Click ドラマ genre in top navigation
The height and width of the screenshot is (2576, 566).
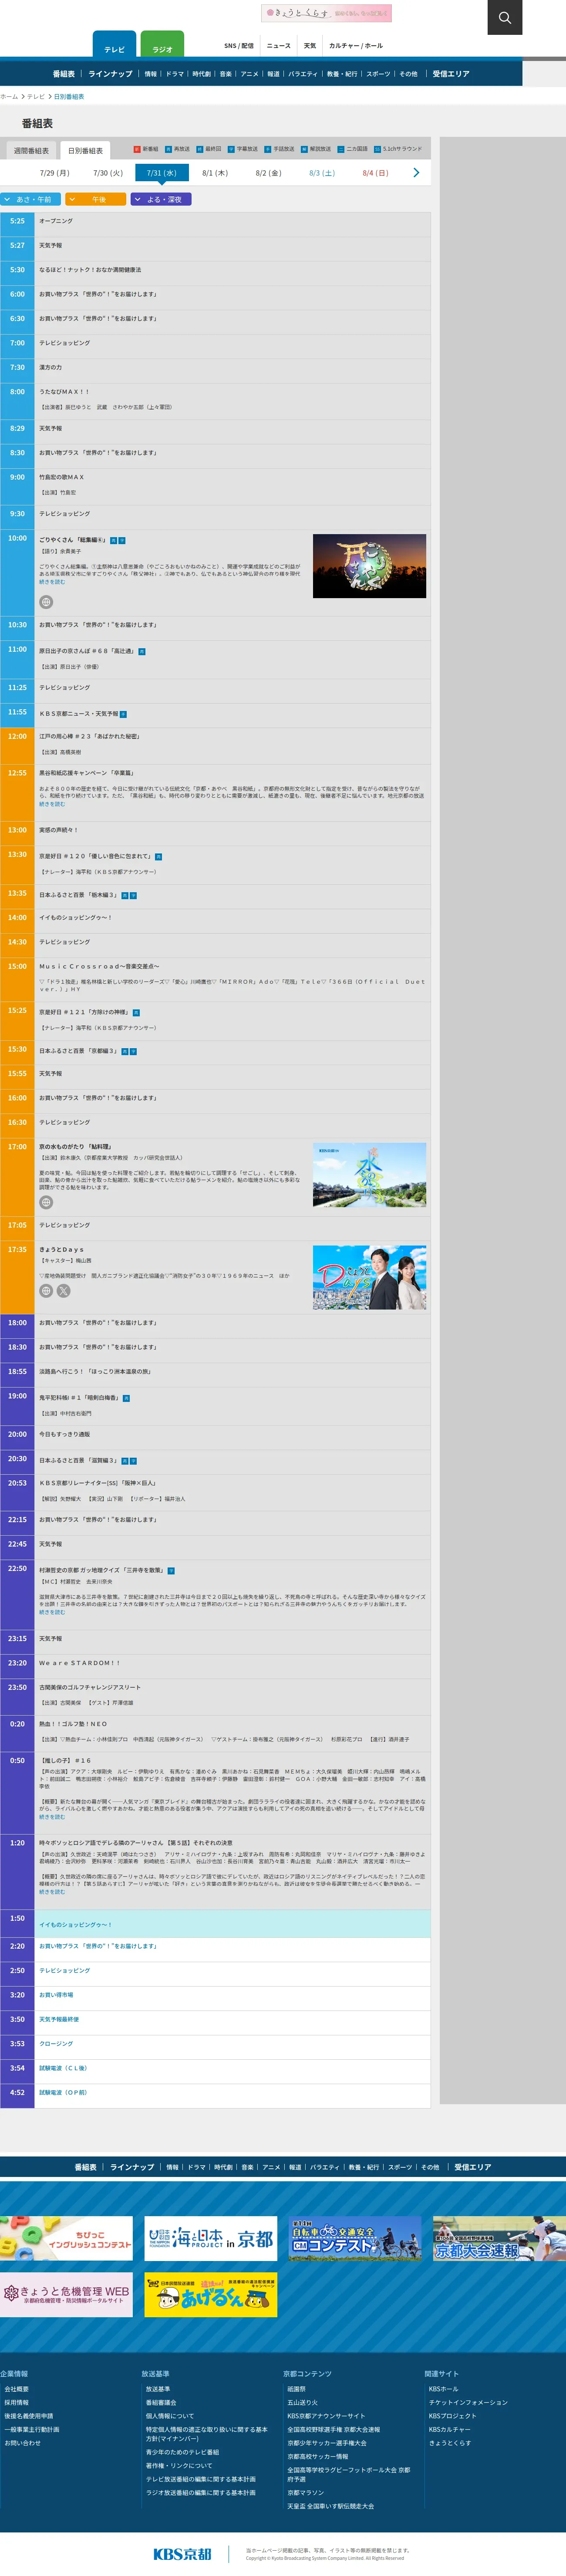pos(175,74)
